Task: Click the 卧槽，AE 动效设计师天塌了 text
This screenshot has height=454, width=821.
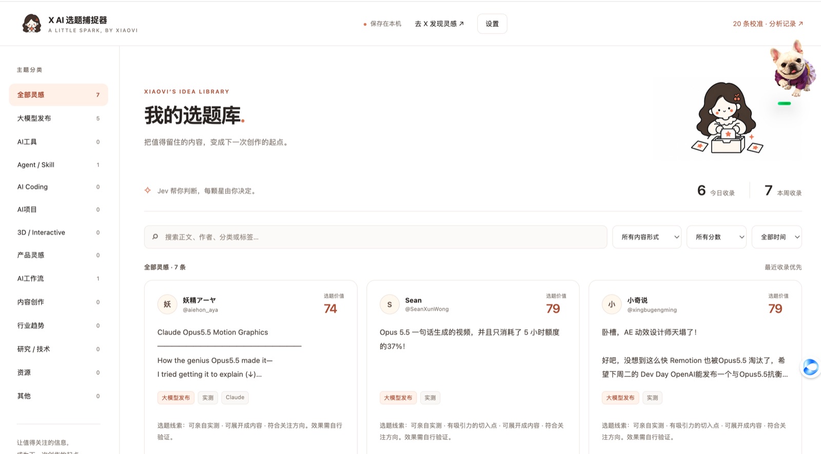Action: click(649, 332)
